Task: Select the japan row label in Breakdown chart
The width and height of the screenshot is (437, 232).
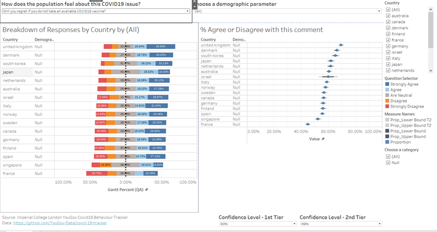Action: [x=9, y=72]
